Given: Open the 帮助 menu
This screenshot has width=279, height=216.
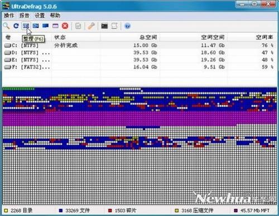Looking at the screenshot, I should coord(55,16).
